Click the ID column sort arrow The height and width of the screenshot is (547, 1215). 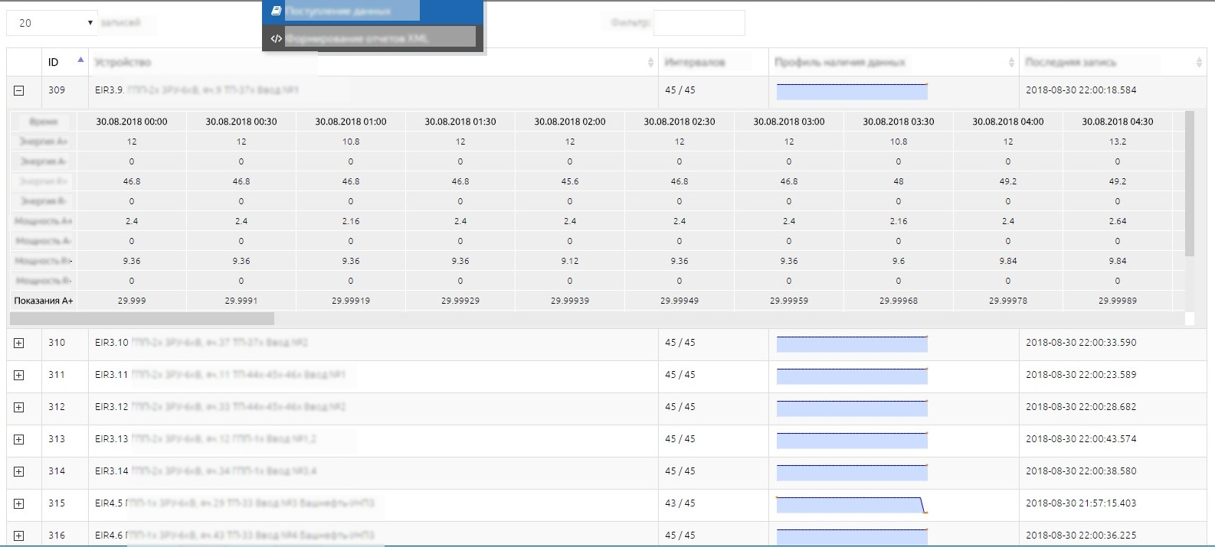pos(80,60)
